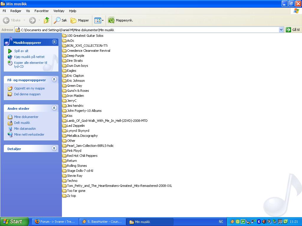This screenshot has height=226, width=302.
Task: Click Kopier alle elementer til lyd-CD
Action: tap(30, 64)
